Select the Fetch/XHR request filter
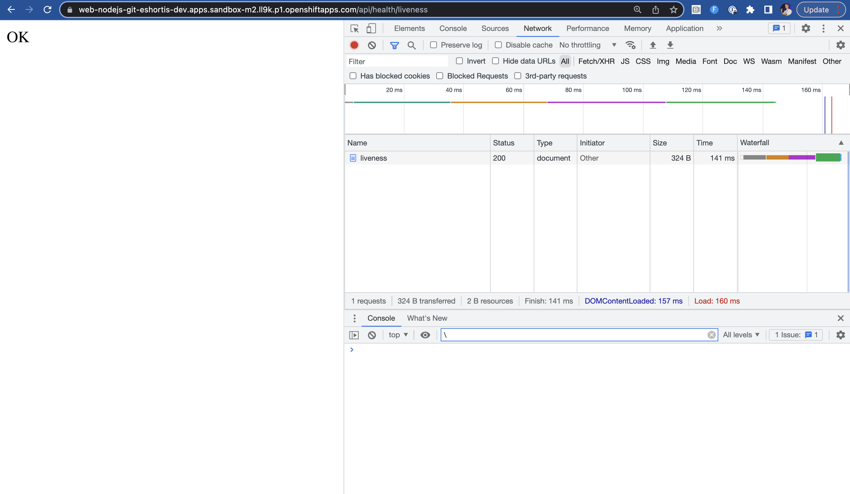This screenshot has height=494, width=850. (596, 61)
